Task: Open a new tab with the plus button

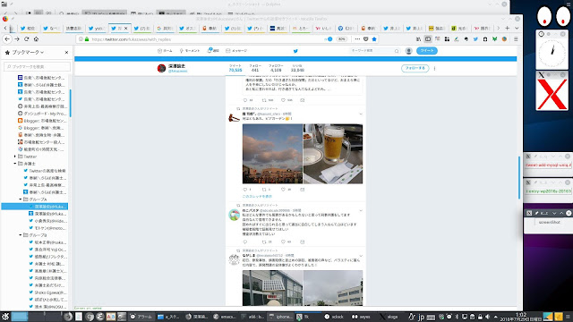Action: point(508,28)
